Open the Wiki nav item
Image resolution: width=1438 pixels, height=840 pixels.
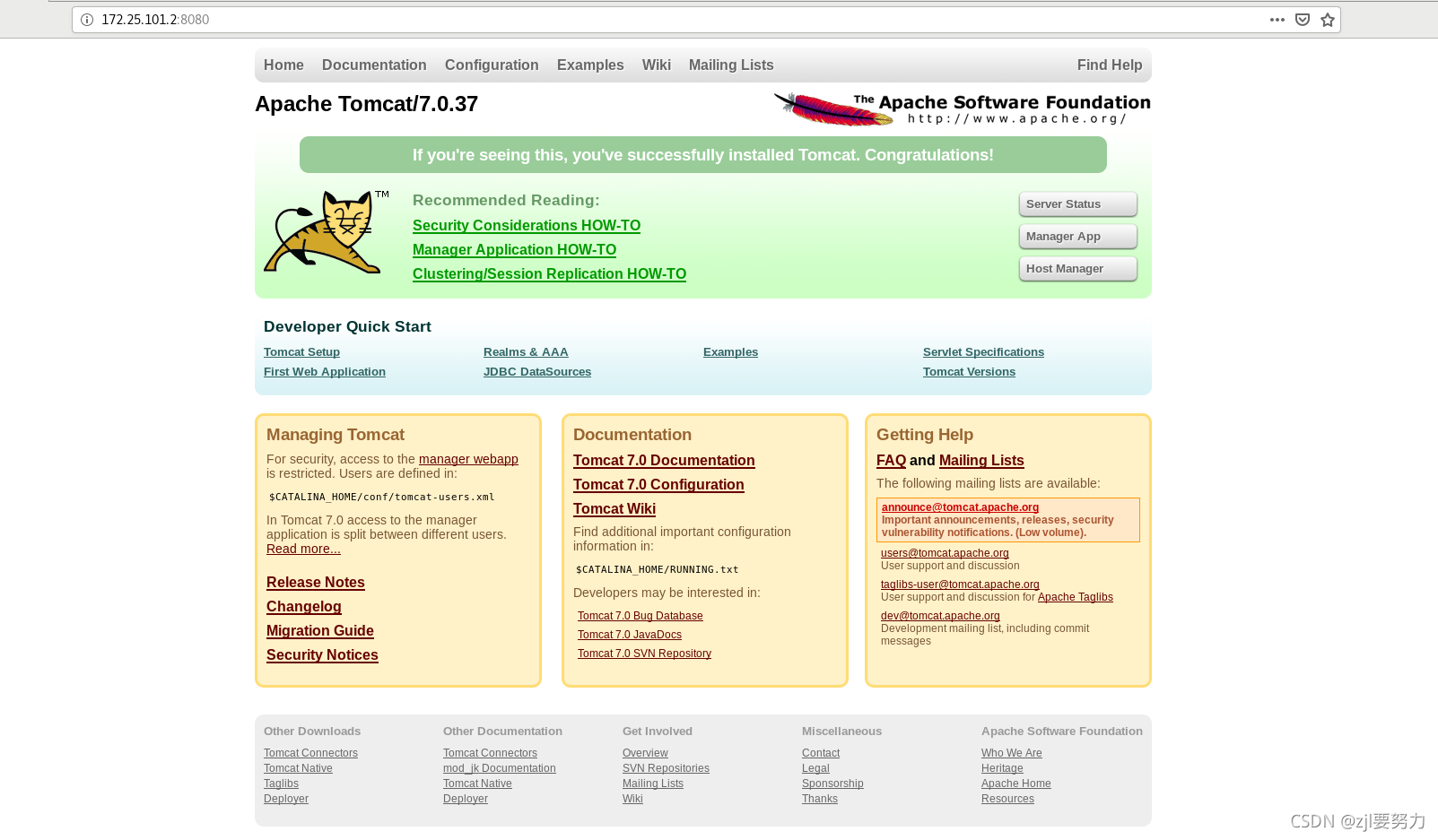click(657, 65)
